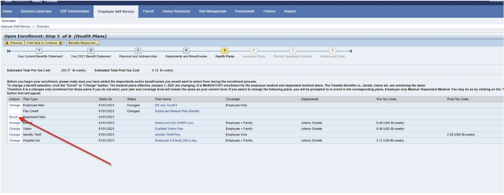Open EE only SureFit plan link
The height and width of the screenshot is (195, 504).
166,105
